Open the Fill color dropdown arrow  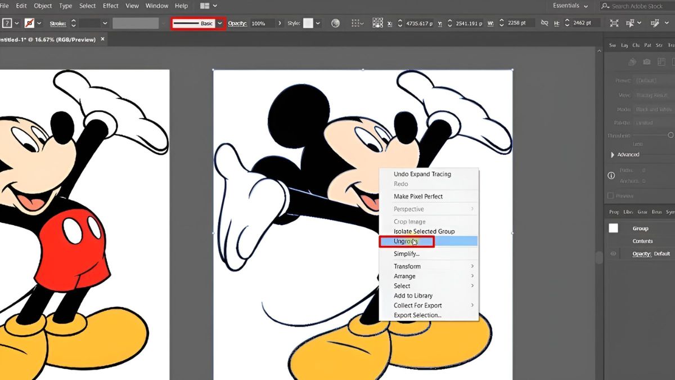pyautogui.click(x=17, y=23)
